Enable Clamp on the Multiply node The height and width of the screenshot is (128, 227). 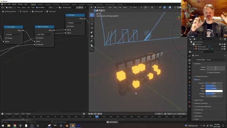click(68, 26)
